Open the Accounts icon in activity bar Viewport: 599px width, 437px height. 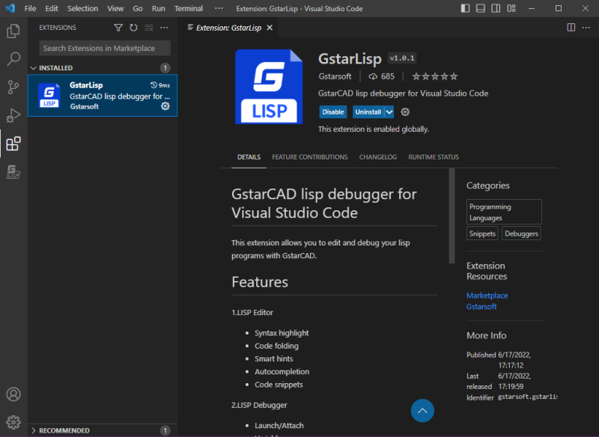tap(13, 394)
